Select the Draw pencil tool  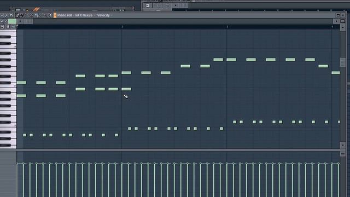(x=17, y=15)
